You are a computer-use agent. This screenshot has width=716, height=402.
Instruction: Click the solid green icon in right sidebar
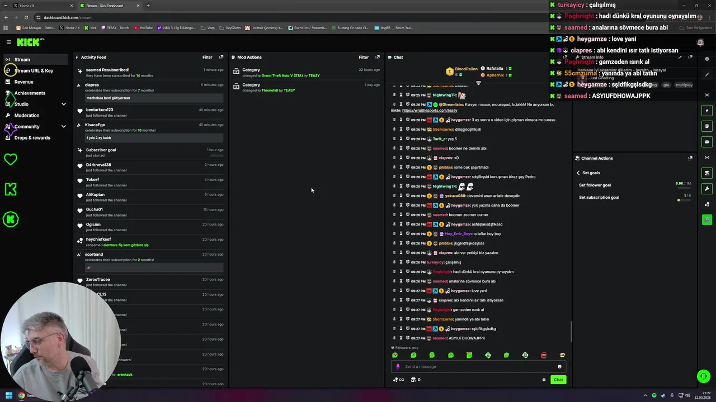(707, 220)
